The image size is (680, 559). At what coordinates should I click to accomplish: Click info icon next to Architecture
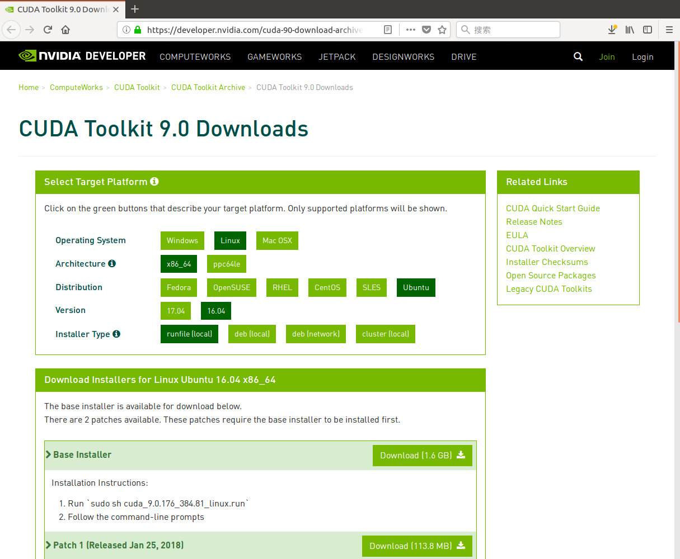pyautogui.click(x=112, y=263)
